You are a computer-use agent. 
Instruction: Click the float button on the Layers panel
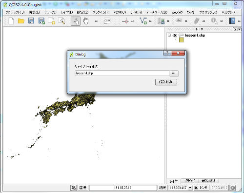point(235,29)
